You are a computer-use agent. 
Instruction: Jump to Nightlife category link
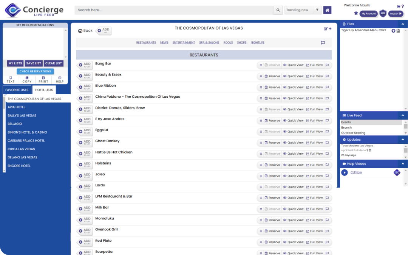257,43
